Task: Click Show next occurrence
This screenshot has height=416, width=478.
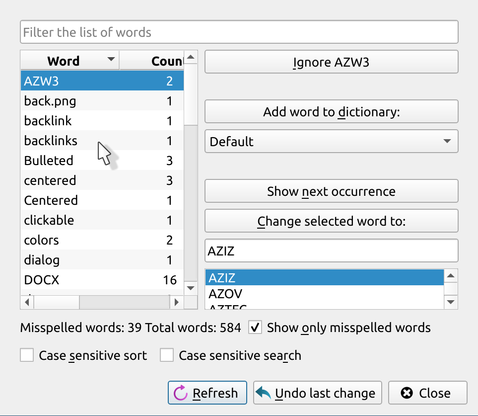Action: click(x=331, y=191)
